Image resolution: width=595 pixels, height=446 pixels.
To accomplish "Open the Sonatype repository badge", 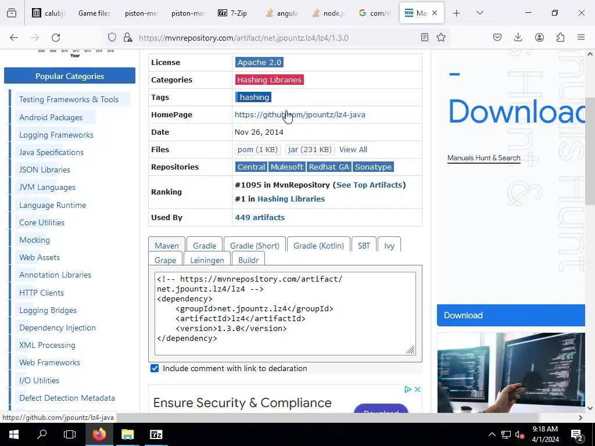I will (x=373, y=167).
